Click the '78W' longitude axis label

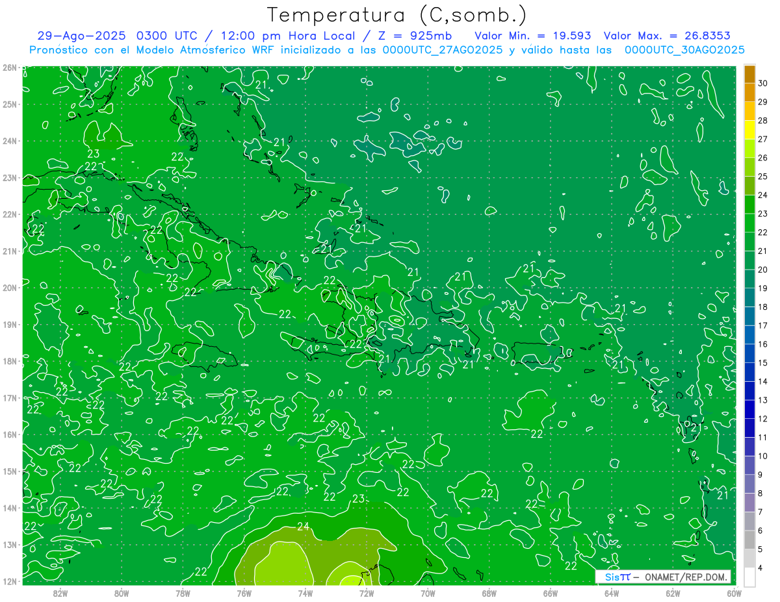(x=183, y=593)
